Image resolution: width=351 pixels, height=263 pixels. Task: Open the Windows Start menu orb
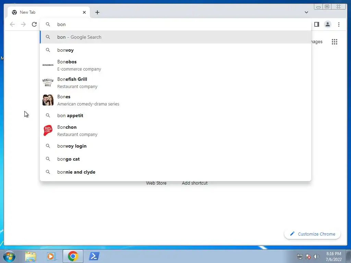coord(9,256)
